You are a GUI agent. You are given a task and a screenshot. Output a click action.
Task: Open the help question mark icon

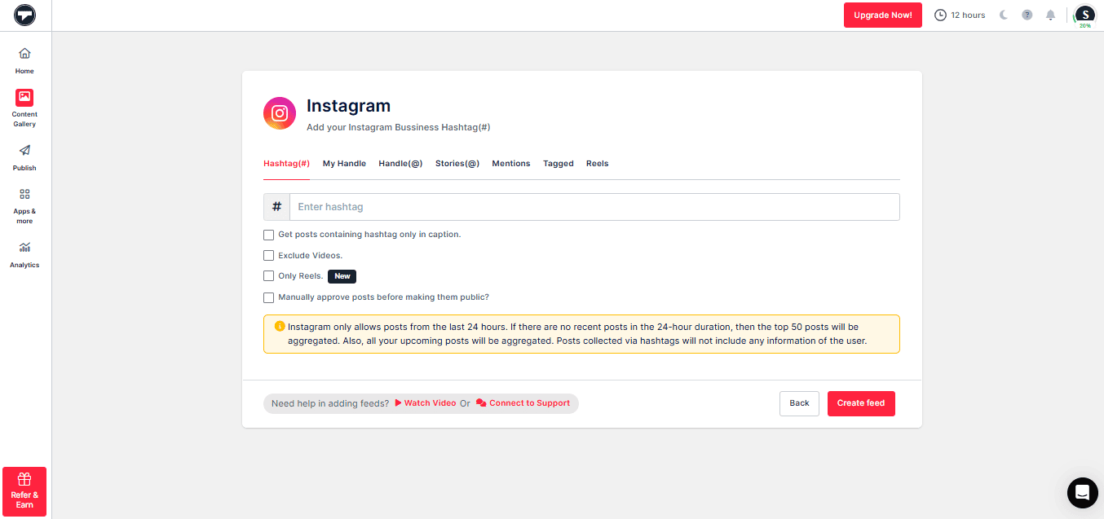click(1027, 15)
